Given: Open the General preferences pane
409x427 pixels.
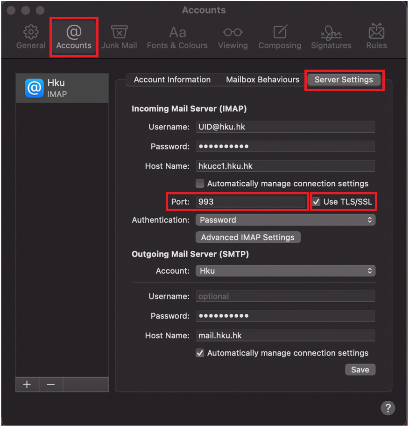Looking at the screenshot, I should coord(30,36).
